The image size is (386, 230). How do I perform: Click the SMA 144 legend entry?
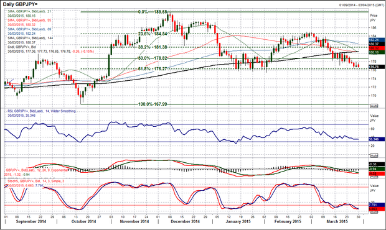tap(31, 38)
